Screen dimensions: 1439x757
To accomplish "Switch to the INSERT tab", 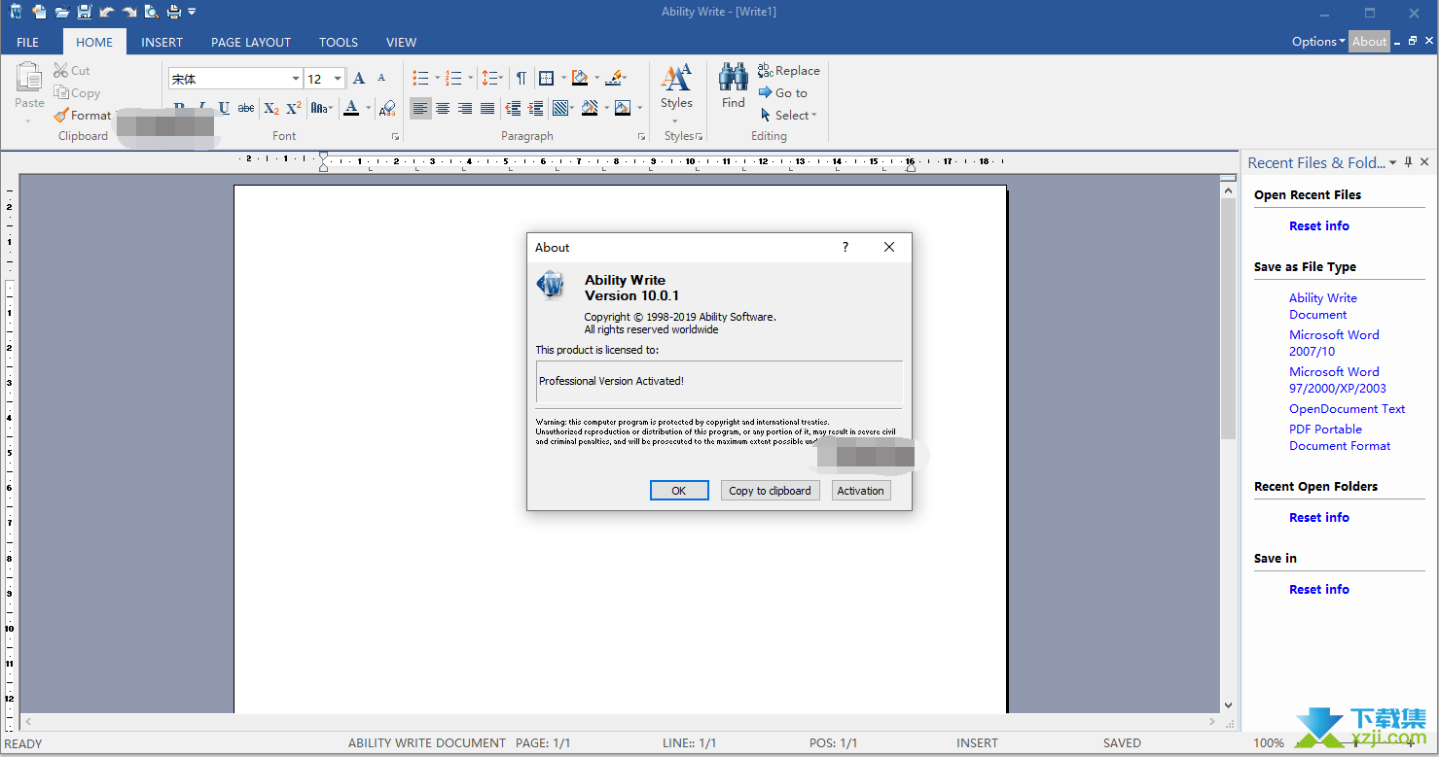I will point(162,42).
